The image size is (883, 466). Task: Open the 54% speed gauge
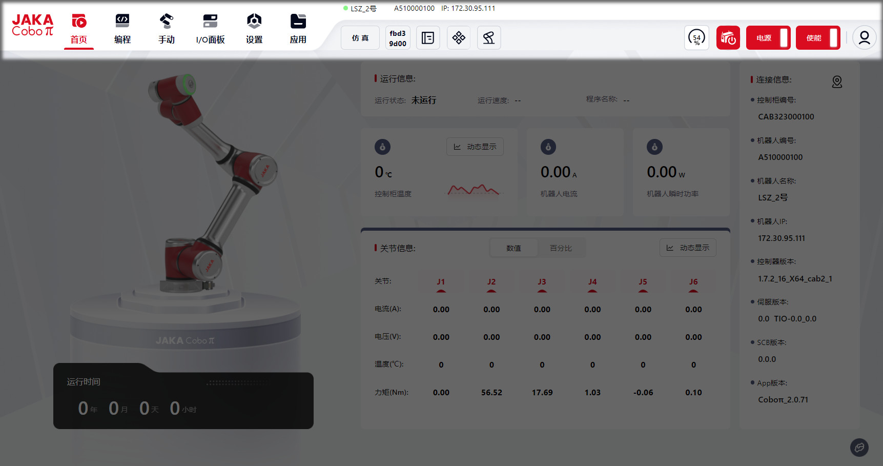(x=696, y=38)
